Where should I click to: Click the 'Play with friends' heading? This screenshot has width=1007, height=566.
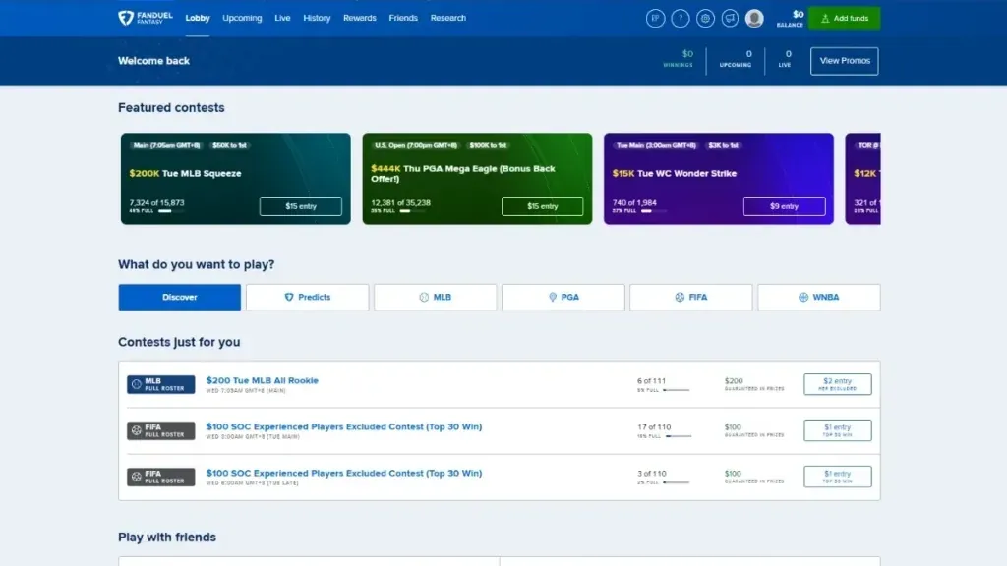(x=167, y=538)
